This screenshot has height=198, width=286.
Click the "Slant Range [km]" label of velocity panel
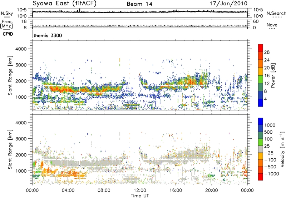tap(10, 149)
